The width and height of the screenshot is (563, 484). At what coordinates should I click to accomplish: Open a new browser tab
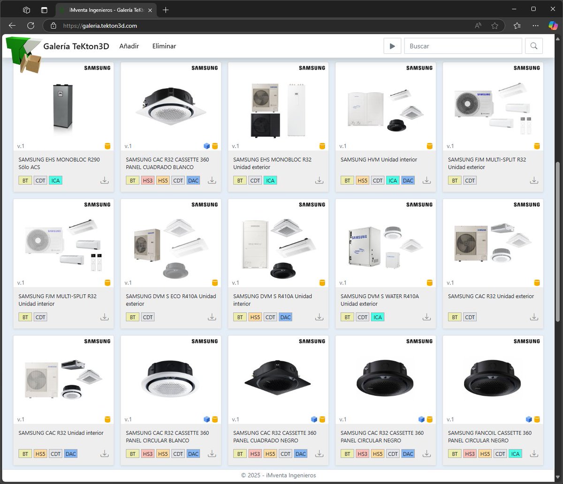coord(166,10)
